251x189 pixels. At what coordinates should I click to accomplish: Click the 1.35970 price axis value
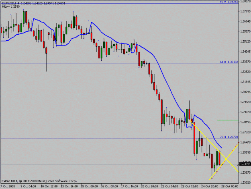point(245,31)
